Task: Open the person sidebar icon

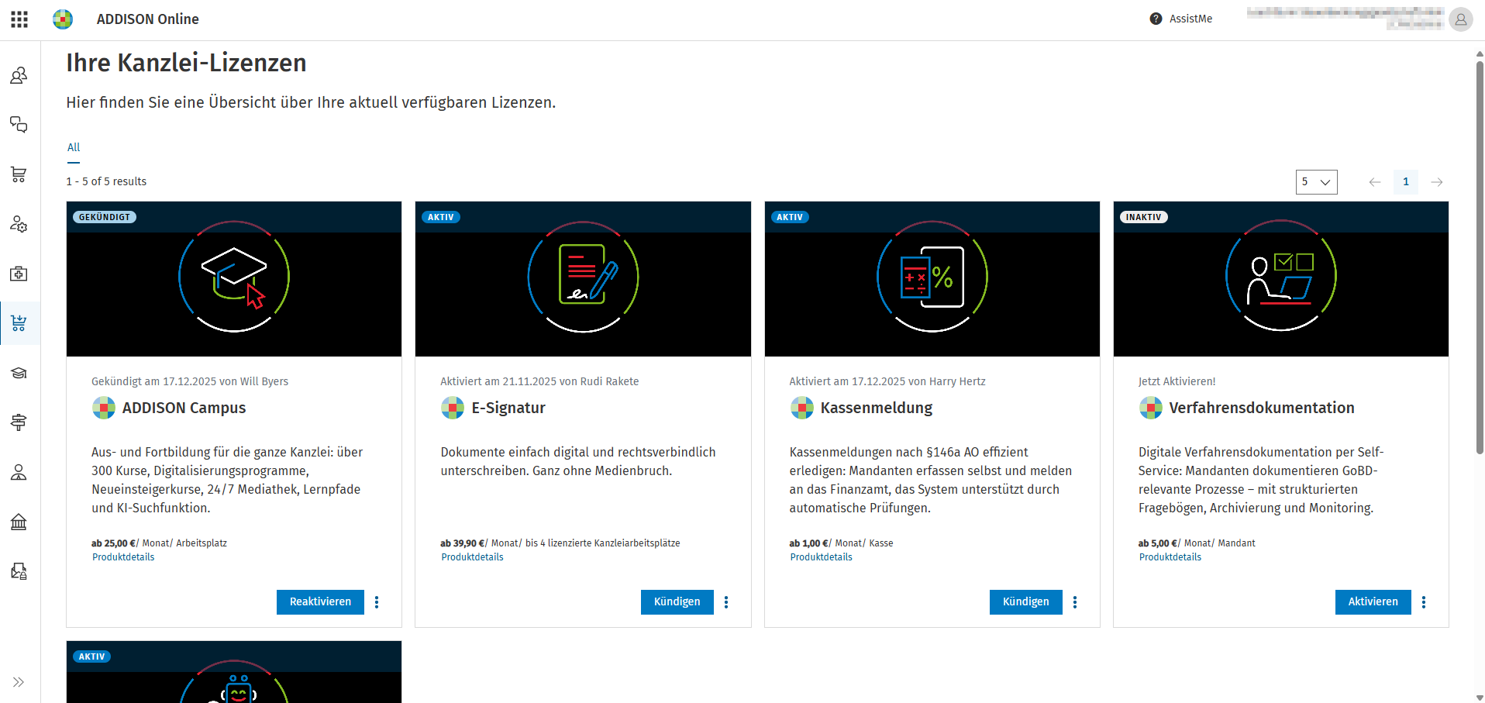Action: 19,472
